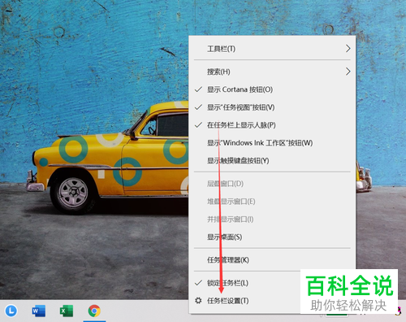Viewport: 406px width, 322px height.
Task: Choose 堆叠显示窗口(E) menu entry
Action: point(272,202)
